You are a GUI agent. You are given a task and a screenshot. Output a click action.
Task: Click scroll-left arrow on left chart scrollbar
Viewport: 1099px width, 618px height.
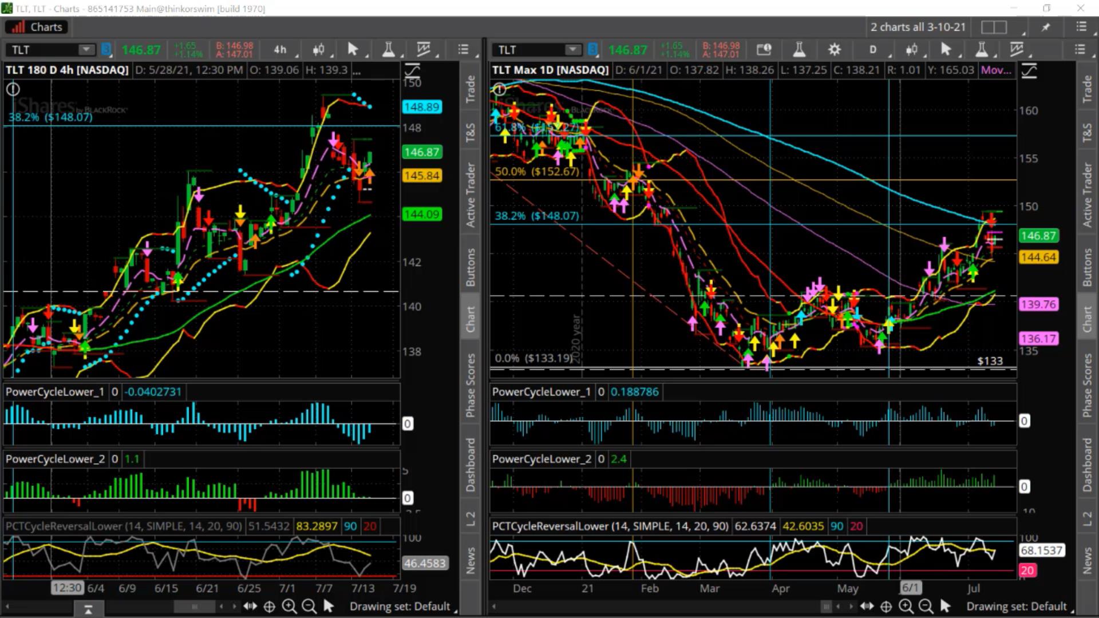pyautogui.click(x=7, y=607)
